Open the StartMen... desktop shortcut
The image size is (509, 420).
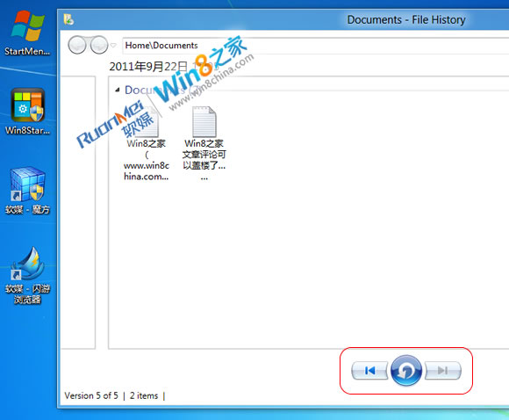[x=27, y=33]
